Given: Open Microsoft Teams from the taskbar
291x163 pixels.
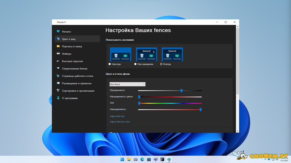Looking at the screenshot, I should [x=156, y=159].
